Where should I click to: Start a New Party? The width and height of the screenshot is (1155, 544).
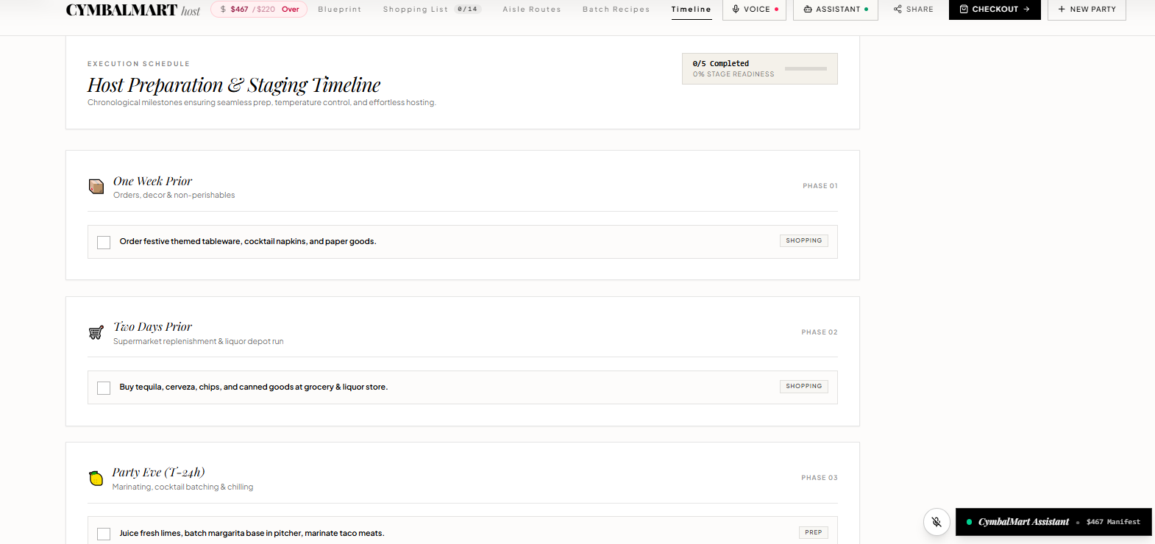pos(1087,10)
